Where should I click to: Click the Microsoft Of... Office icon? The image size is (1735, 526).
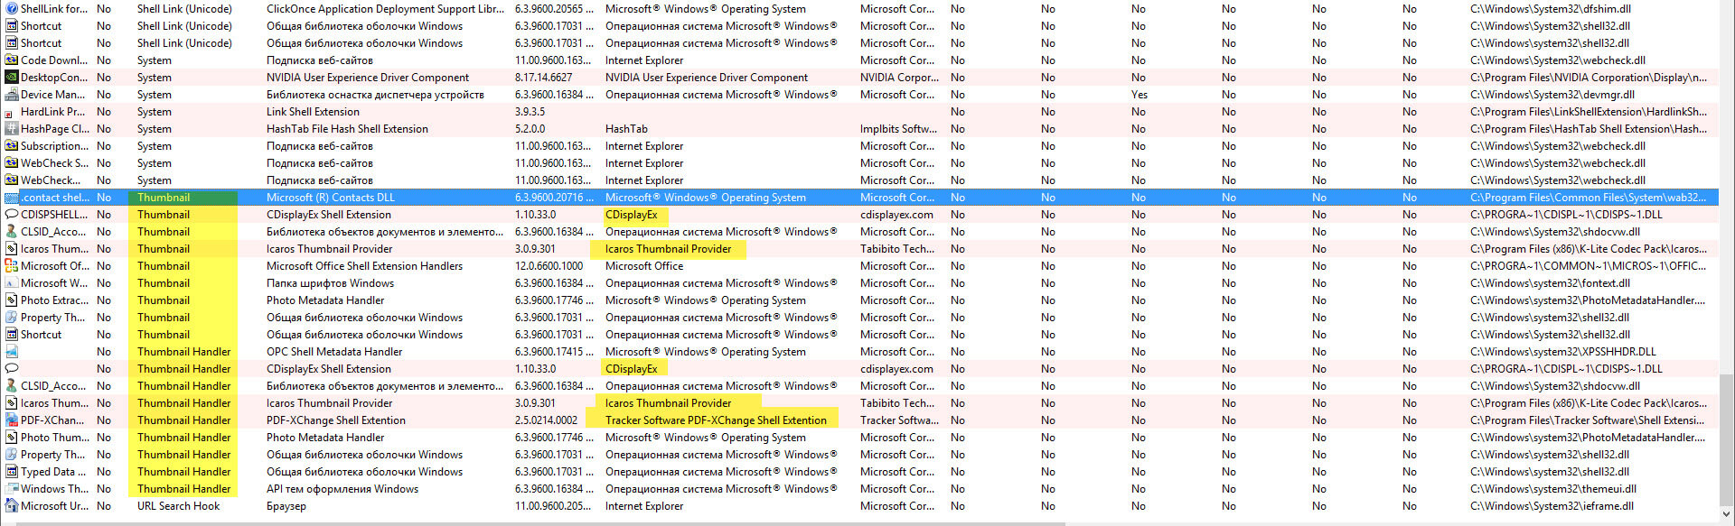(12, 266)
